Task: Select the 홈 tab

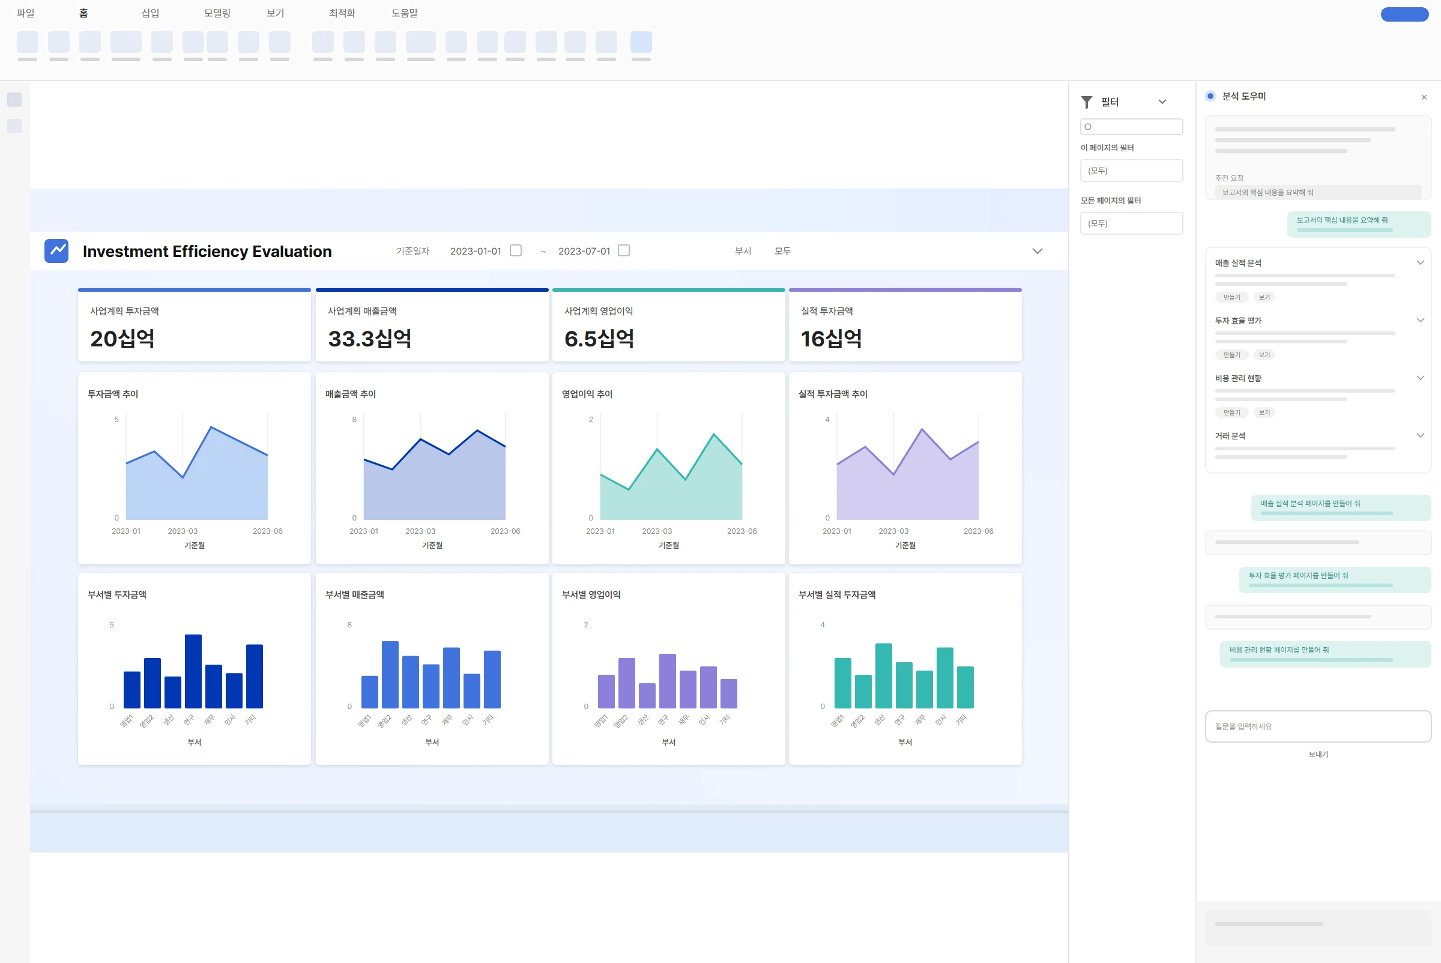Action: point(83,13)
